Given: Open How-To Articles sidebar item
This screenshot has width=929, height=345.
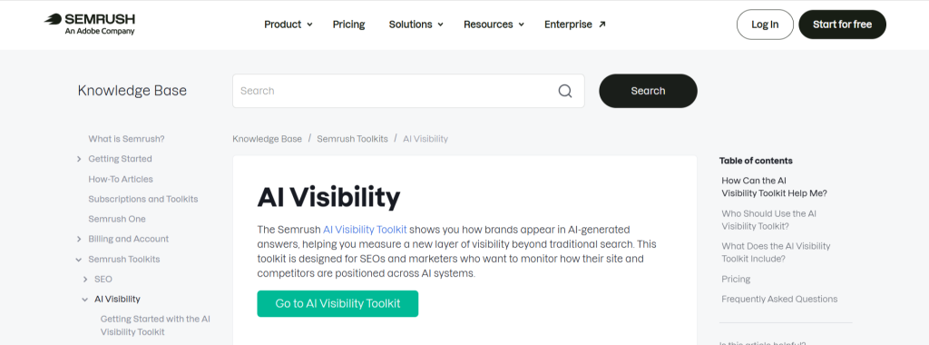Looking at the screenshot, I should [121, 179].
